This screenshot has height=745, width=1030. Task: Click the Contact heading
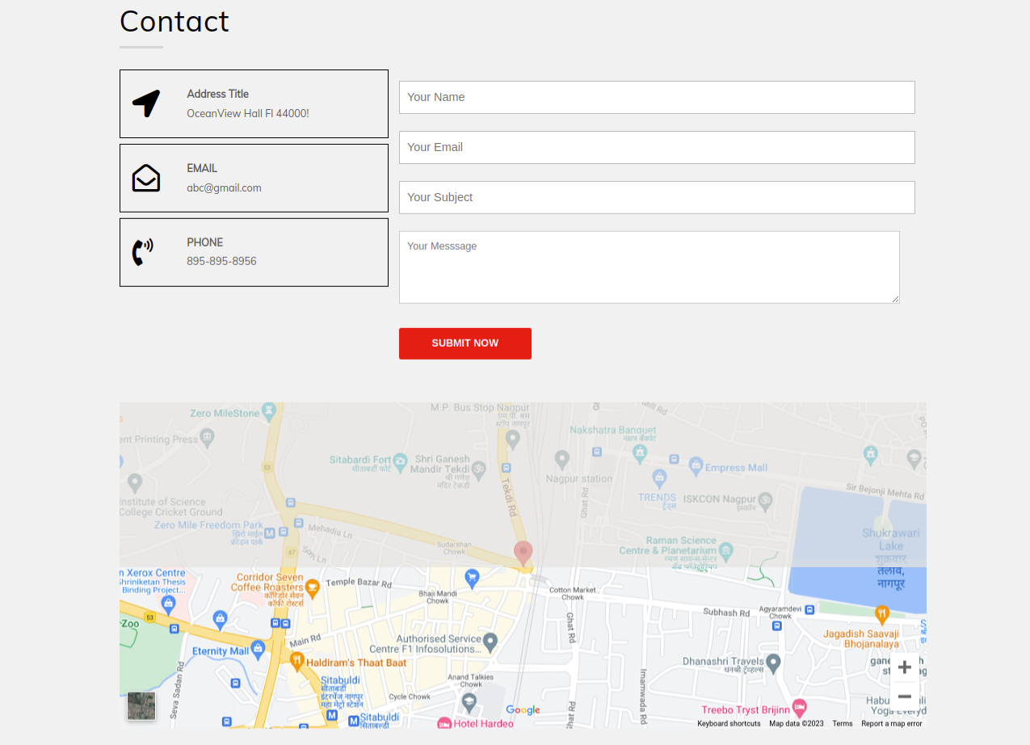coord(174,21)
